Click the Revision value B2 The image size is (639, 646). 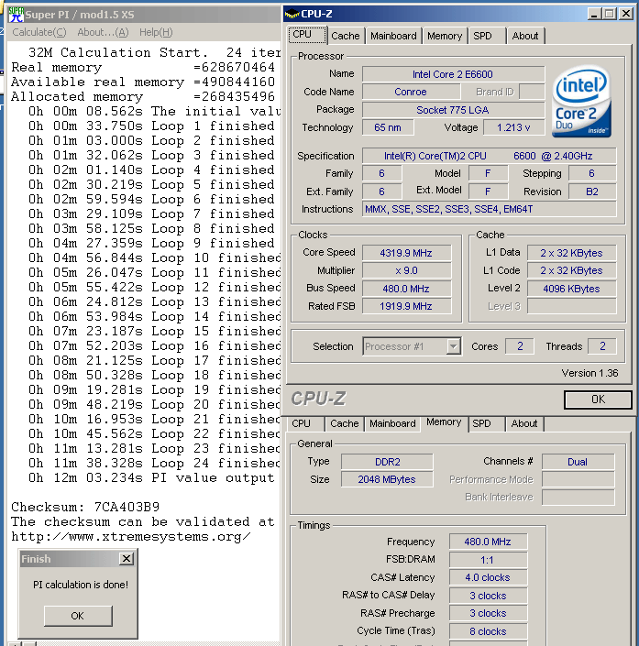click(x=592, y=192)
